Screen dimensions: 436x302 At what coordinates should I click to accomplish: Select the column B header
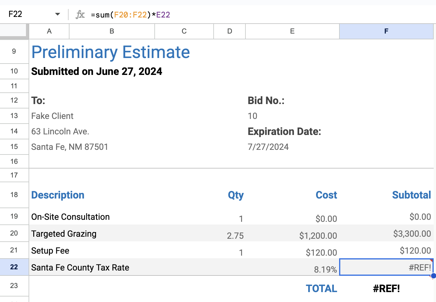pyautogui.click(x=112, y=31)
